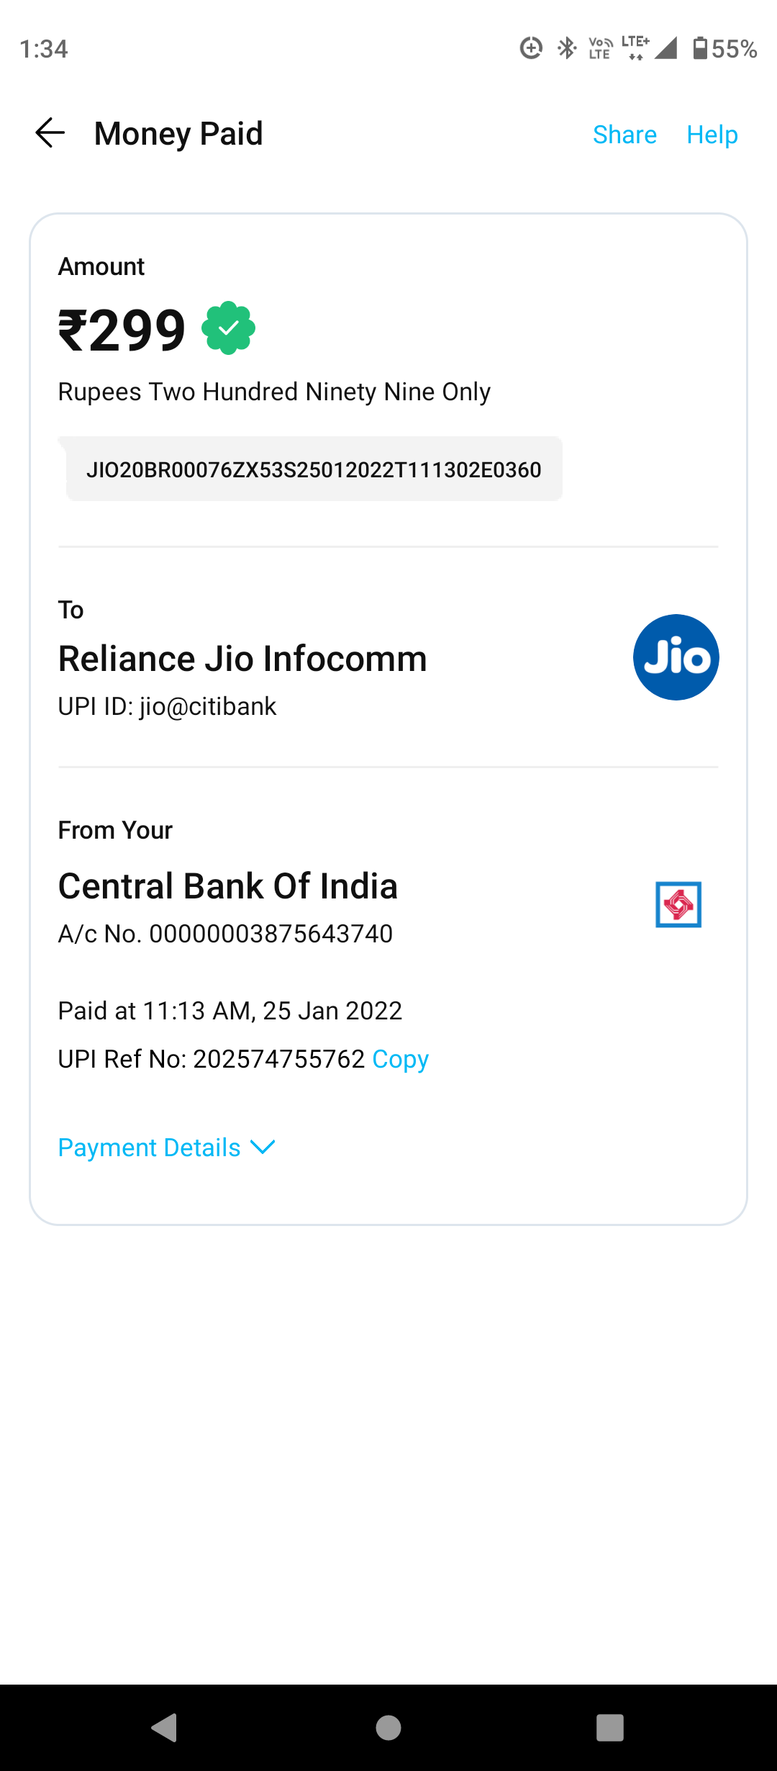Tap the UPI ID jio@citibank text
The image size is (777, 1771).
167,707
